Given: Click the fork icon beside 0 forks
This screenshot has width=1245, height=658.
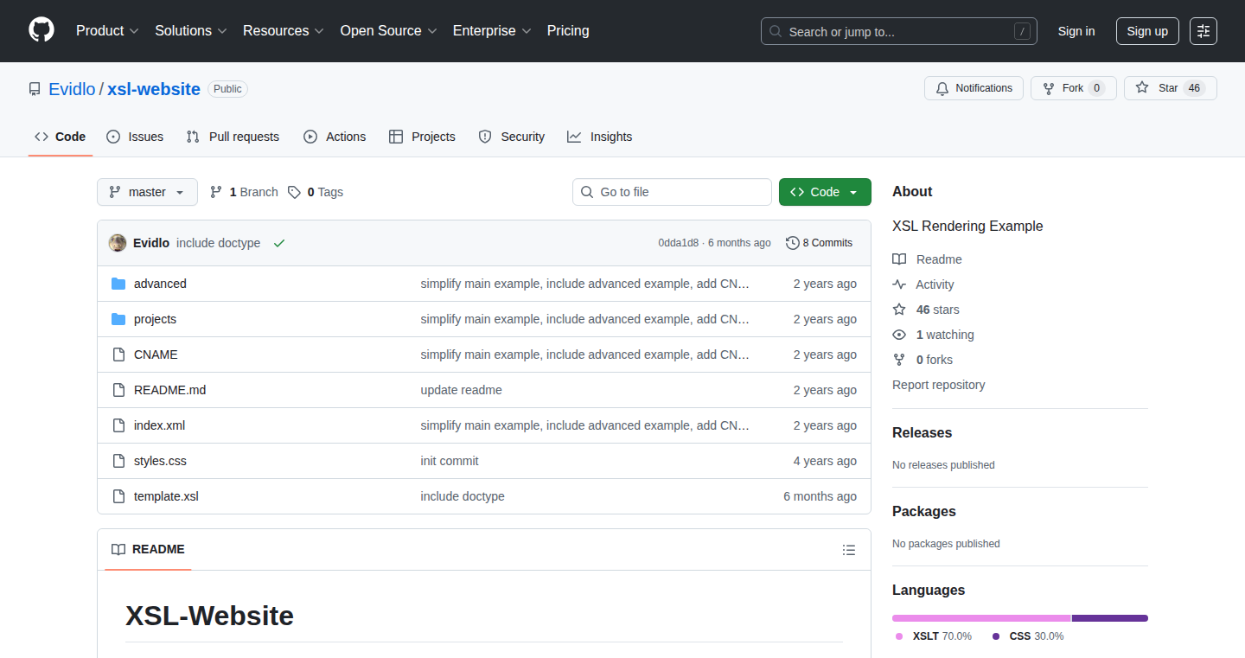Looking at the screenshot, I should 899,360.
